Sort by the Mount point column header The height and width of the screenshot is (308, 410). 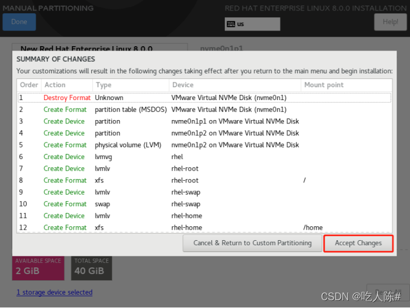[347, 85]
